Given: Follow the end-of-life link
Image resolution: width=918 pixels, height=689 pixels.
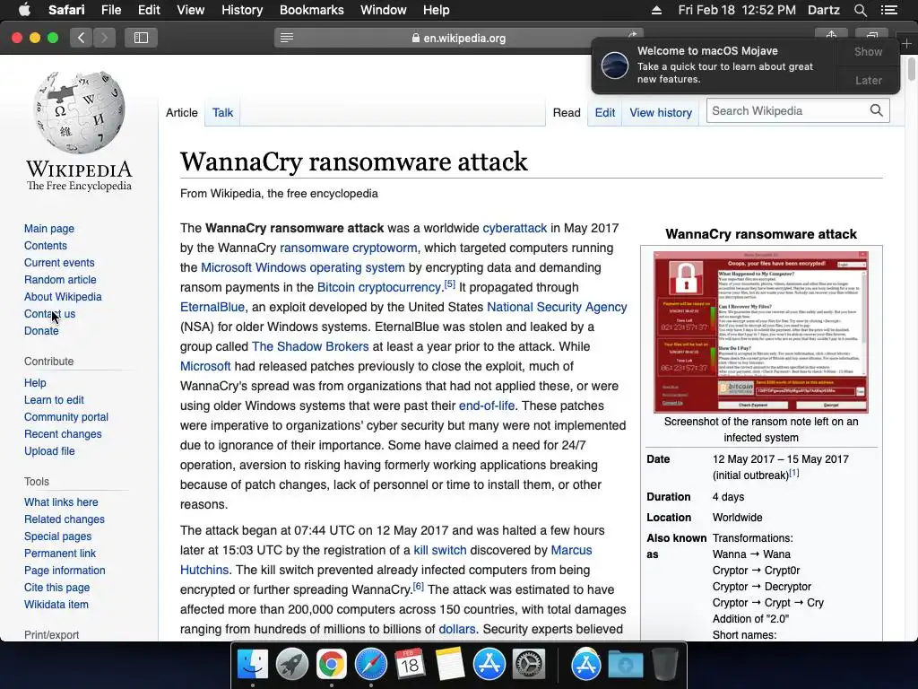Looking at the screenshot, I should [487, 406].
